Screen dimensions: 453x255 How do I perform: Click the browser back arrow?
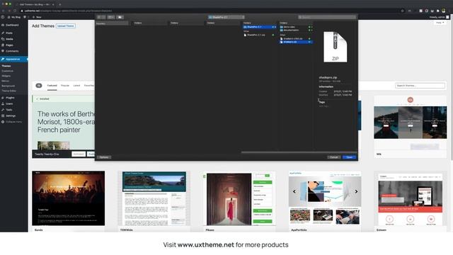tap(3, 11)
